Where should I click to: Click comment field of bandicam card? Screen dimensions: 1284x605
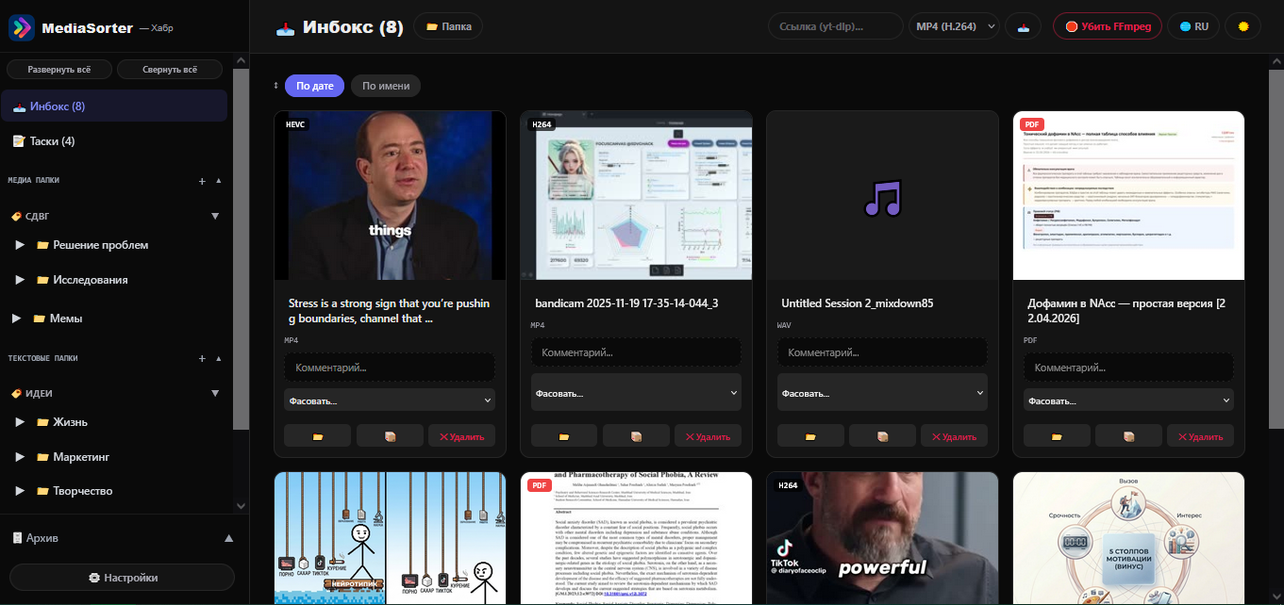[636, 352]
